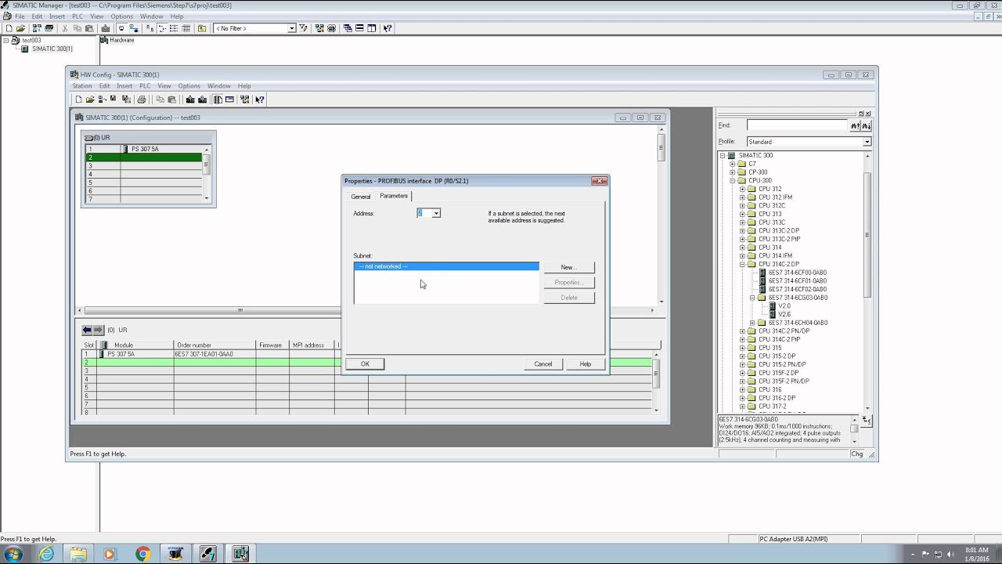
Task: Click Accessible Nodes icon in SIMATIC Manager toolbar
Action: click(x=37, y=28)
